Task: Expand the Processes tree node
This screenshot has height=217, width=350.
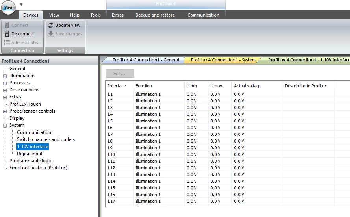Action: click(5, 83)
